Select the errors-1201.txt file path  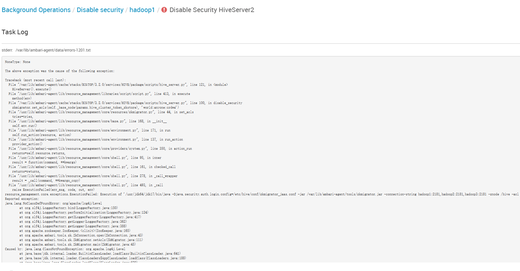point(53,50)
